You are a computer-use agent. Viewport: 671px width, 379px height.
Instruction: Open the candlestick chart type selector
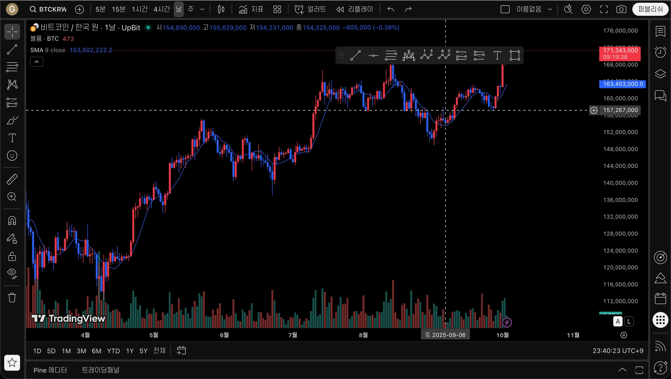pyautogui.click(x=221, y=9)
